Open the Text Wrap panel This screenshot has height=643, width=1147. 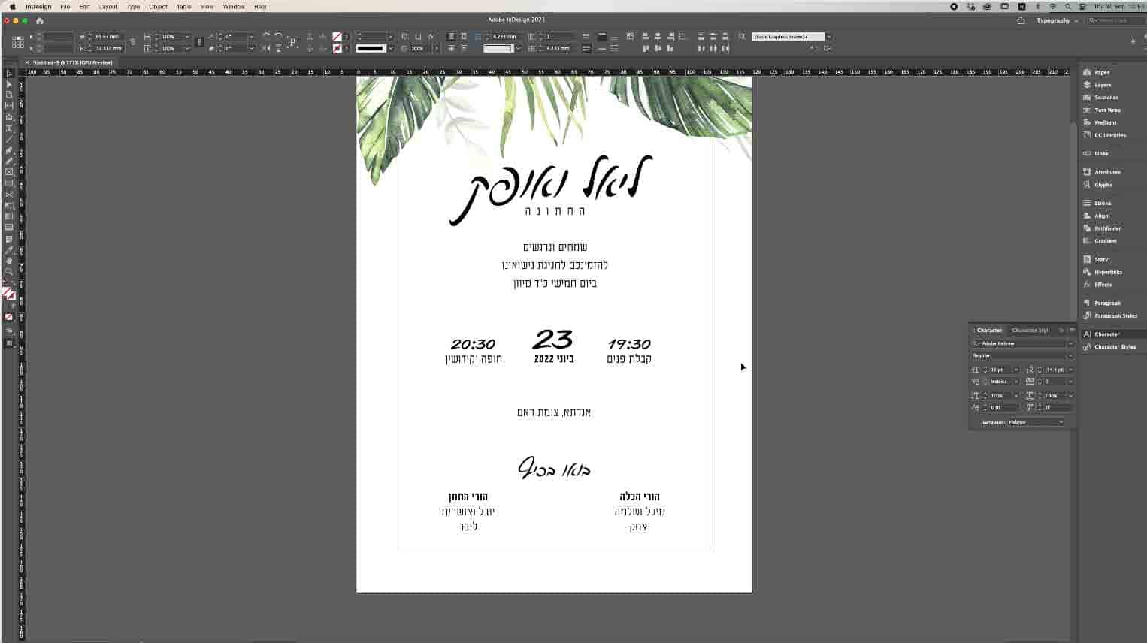pyautogui.click(x=1106, y=110)
